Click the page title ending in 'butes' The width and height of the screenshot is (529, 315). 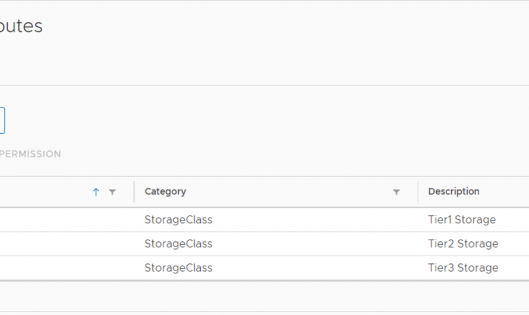(x=21, y=27)
